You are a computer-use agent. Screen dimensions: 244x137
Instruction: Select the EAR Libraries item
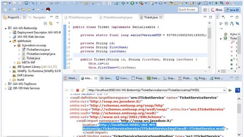click(x=26, y=75)
